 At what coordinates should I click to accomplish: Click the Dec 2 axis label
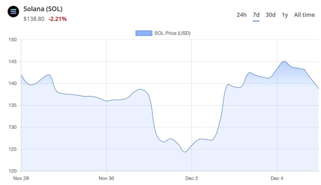[192, 178]
